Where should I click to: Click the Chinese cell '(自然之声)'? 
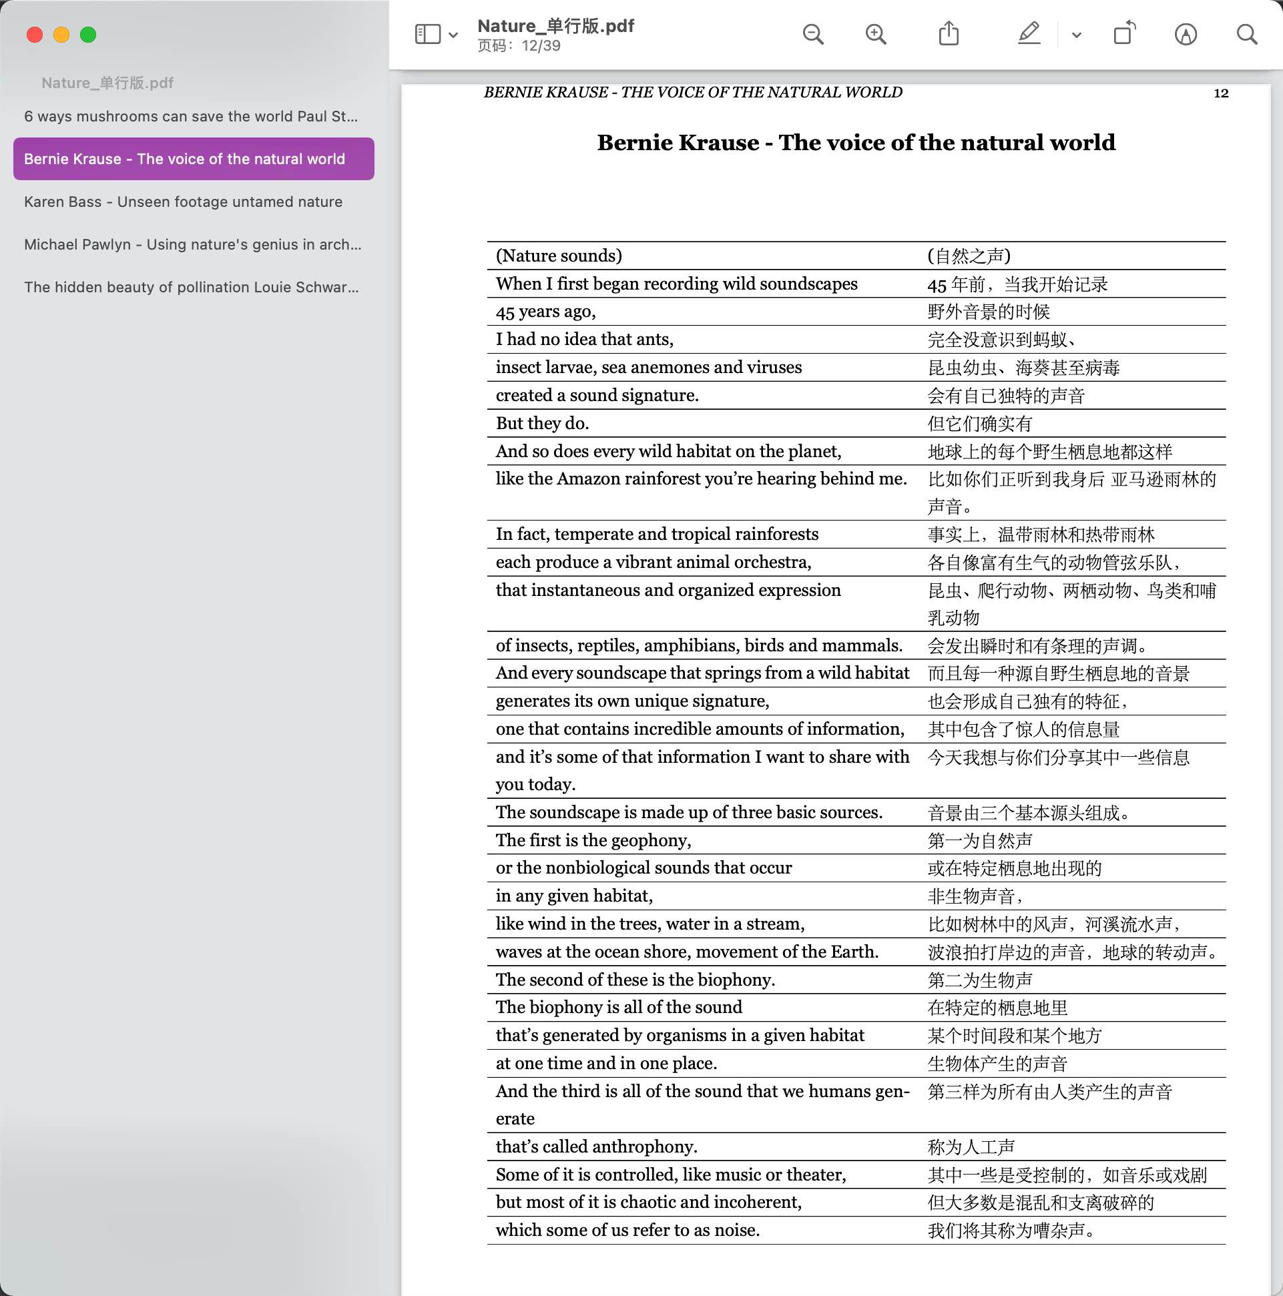[x=969, y=256]
